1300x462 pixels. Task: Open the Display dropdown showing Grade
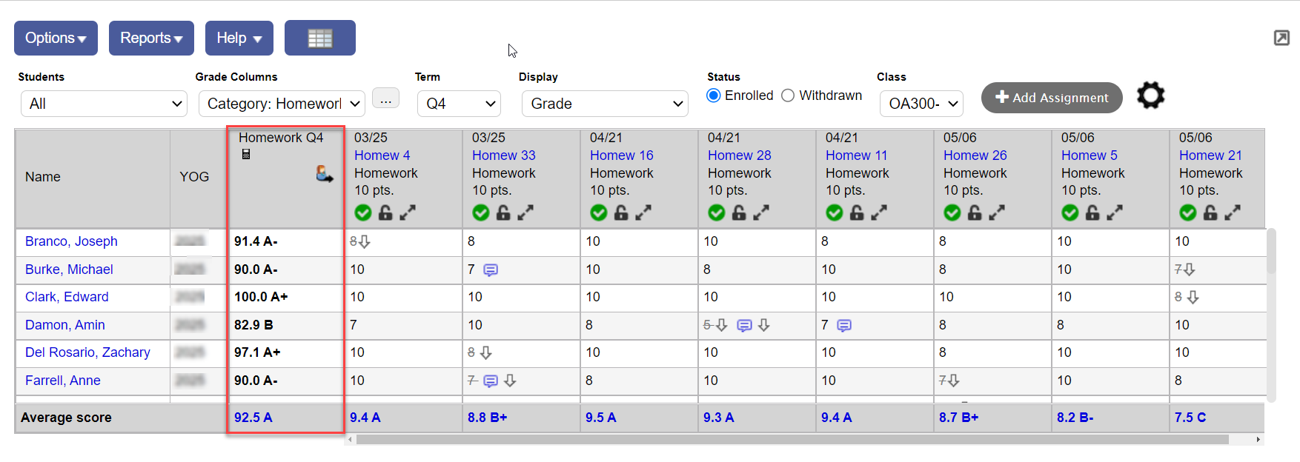(605, 104)
